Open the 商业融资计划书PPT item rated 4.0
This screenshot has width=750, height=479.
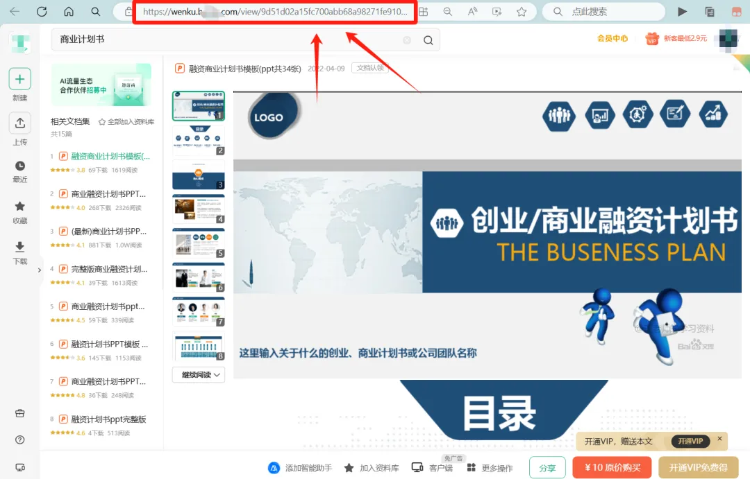click(x=108, y=194)
